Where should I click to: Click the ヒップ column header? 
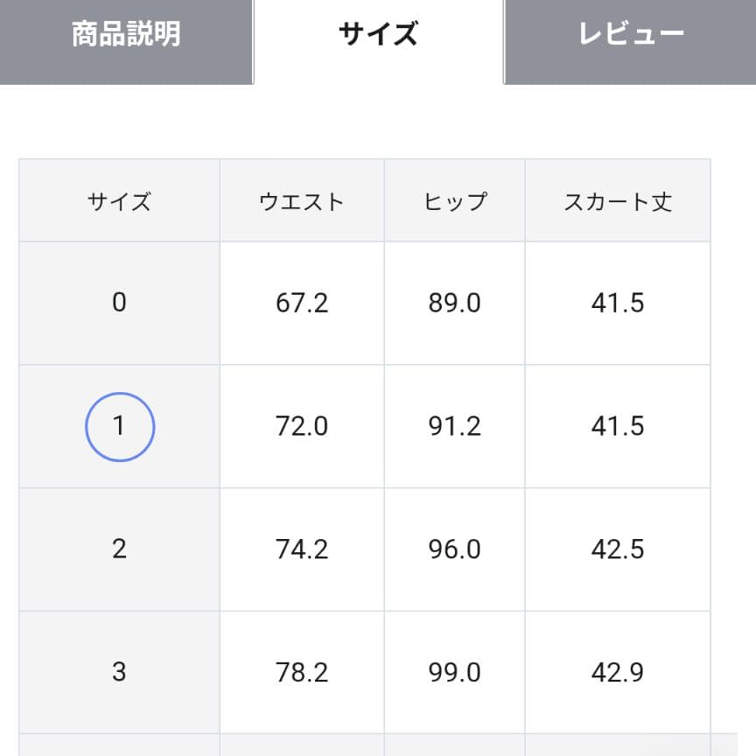pyautogui.click(x=453, y=199)
